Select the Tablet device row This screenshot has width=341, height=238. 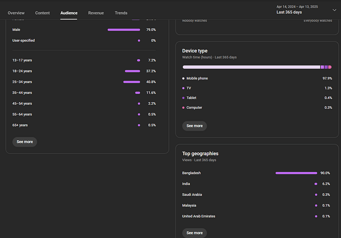pos(257,98)
